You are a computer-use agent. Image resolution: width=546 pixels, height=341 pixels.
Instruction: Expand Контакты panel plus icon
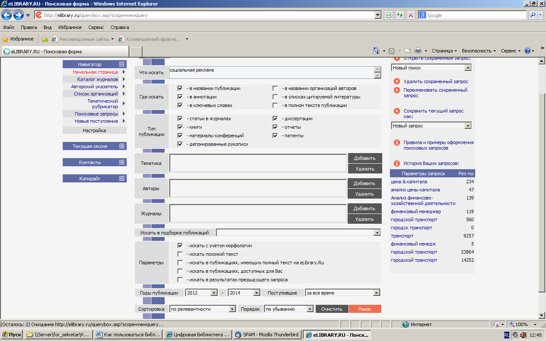122,162
